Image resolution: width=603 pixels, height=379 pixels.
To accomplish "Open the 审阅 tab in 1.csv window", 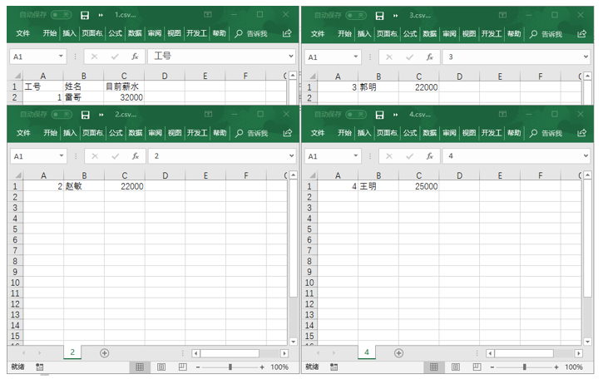I will tap(155, 33).
